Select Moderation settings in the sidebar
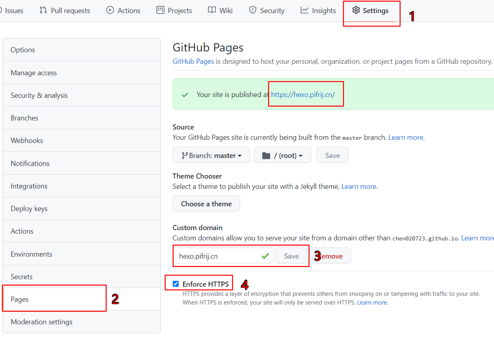 coord(82,322)
